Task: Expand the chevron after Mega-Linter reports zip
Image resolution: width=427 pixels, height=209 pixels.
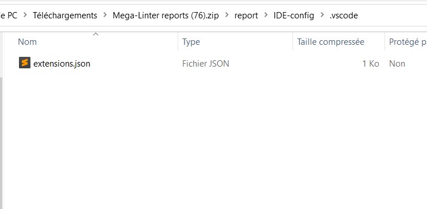Action: coord(226,16)
